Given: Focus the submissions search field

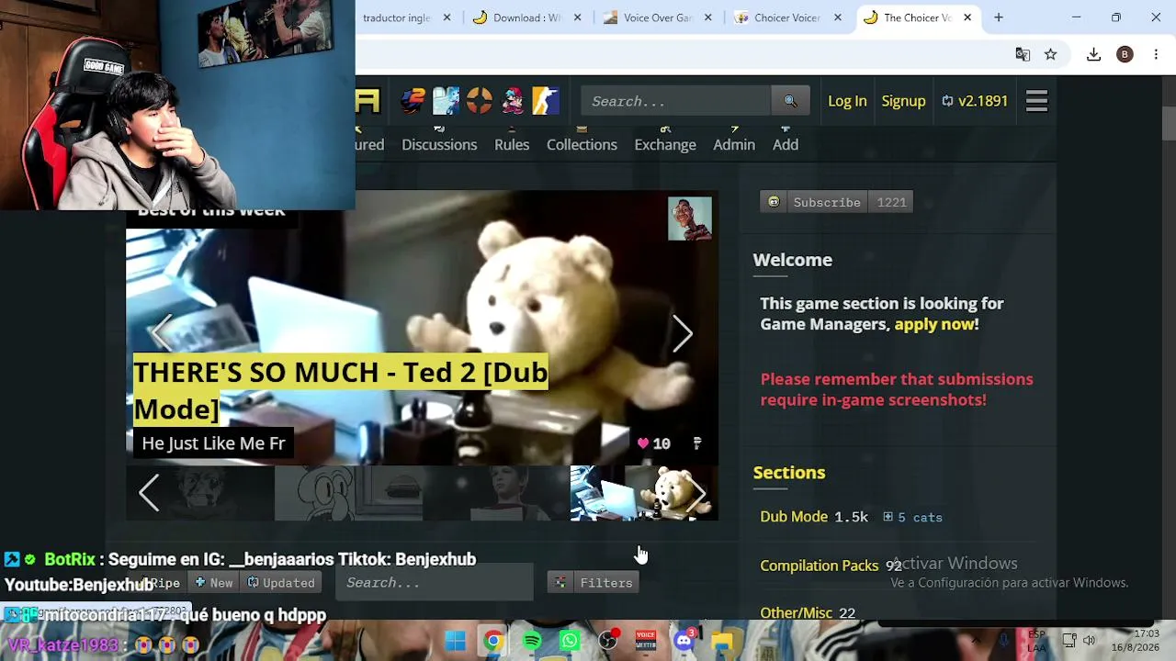Looking at the screenshot, I should 434,583.
